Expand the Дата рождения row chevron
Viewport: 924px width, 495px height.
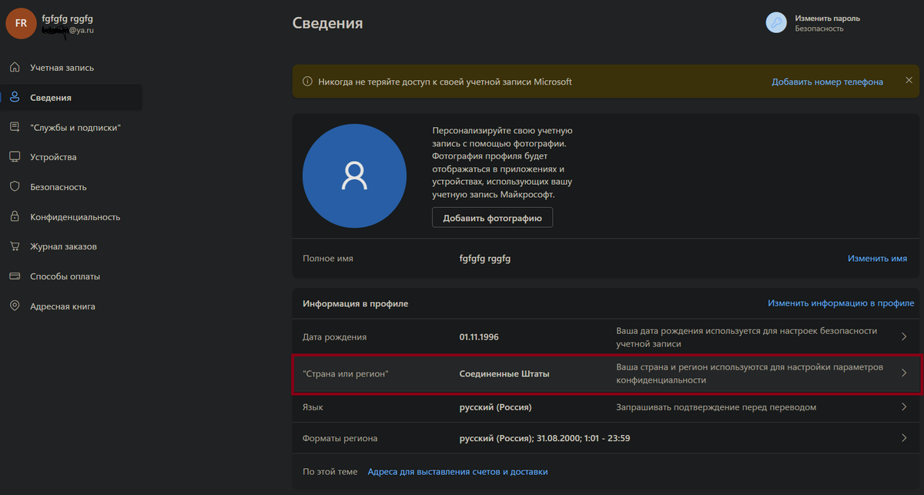click(904, 336)
